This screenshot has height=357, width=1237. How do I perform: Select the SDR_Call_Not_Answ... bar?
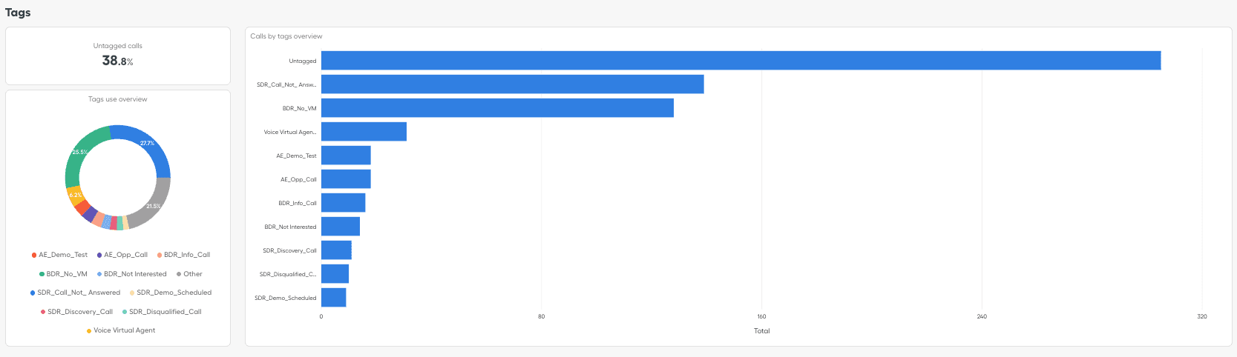(512, 84)
